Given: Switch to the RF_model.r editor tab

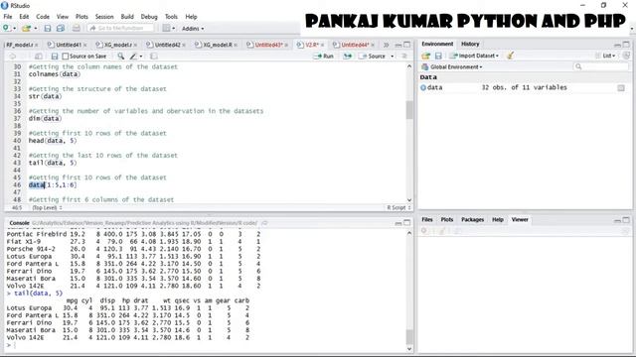Looking at the screenshot, I should pyautogui.click(x=20, y=45).
